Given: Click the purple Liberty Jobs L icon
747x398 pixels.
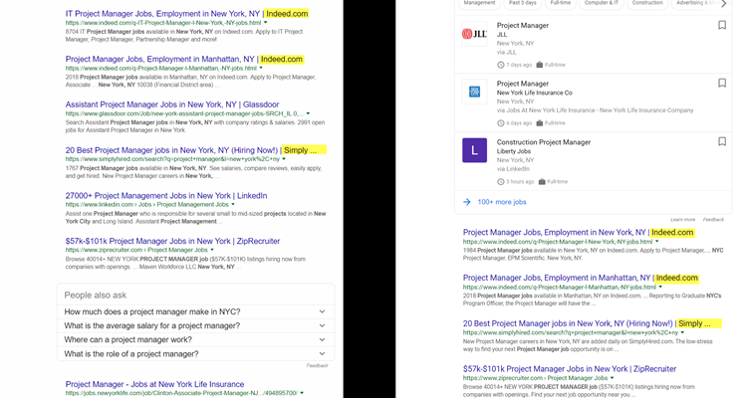Looking at the screenshot, I should coord(475,151).
